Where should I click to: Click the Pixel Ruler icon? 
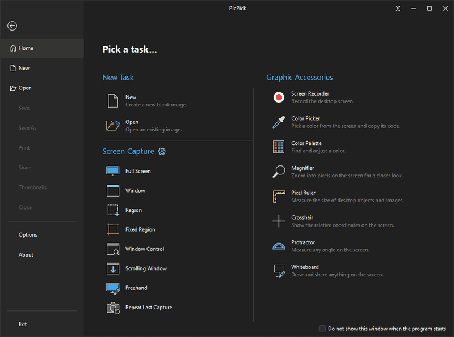coord(279,197)
